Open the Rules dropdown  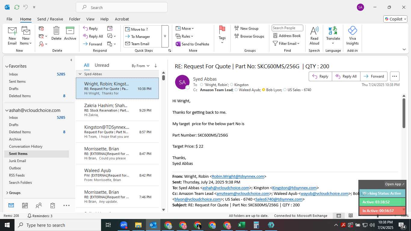tap(185, 36)
